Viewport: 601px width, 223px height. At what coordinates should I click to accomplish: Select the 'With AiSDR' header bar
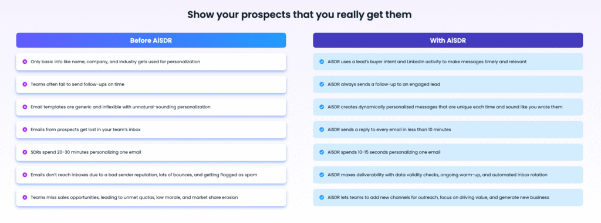[x=448, y=40]
